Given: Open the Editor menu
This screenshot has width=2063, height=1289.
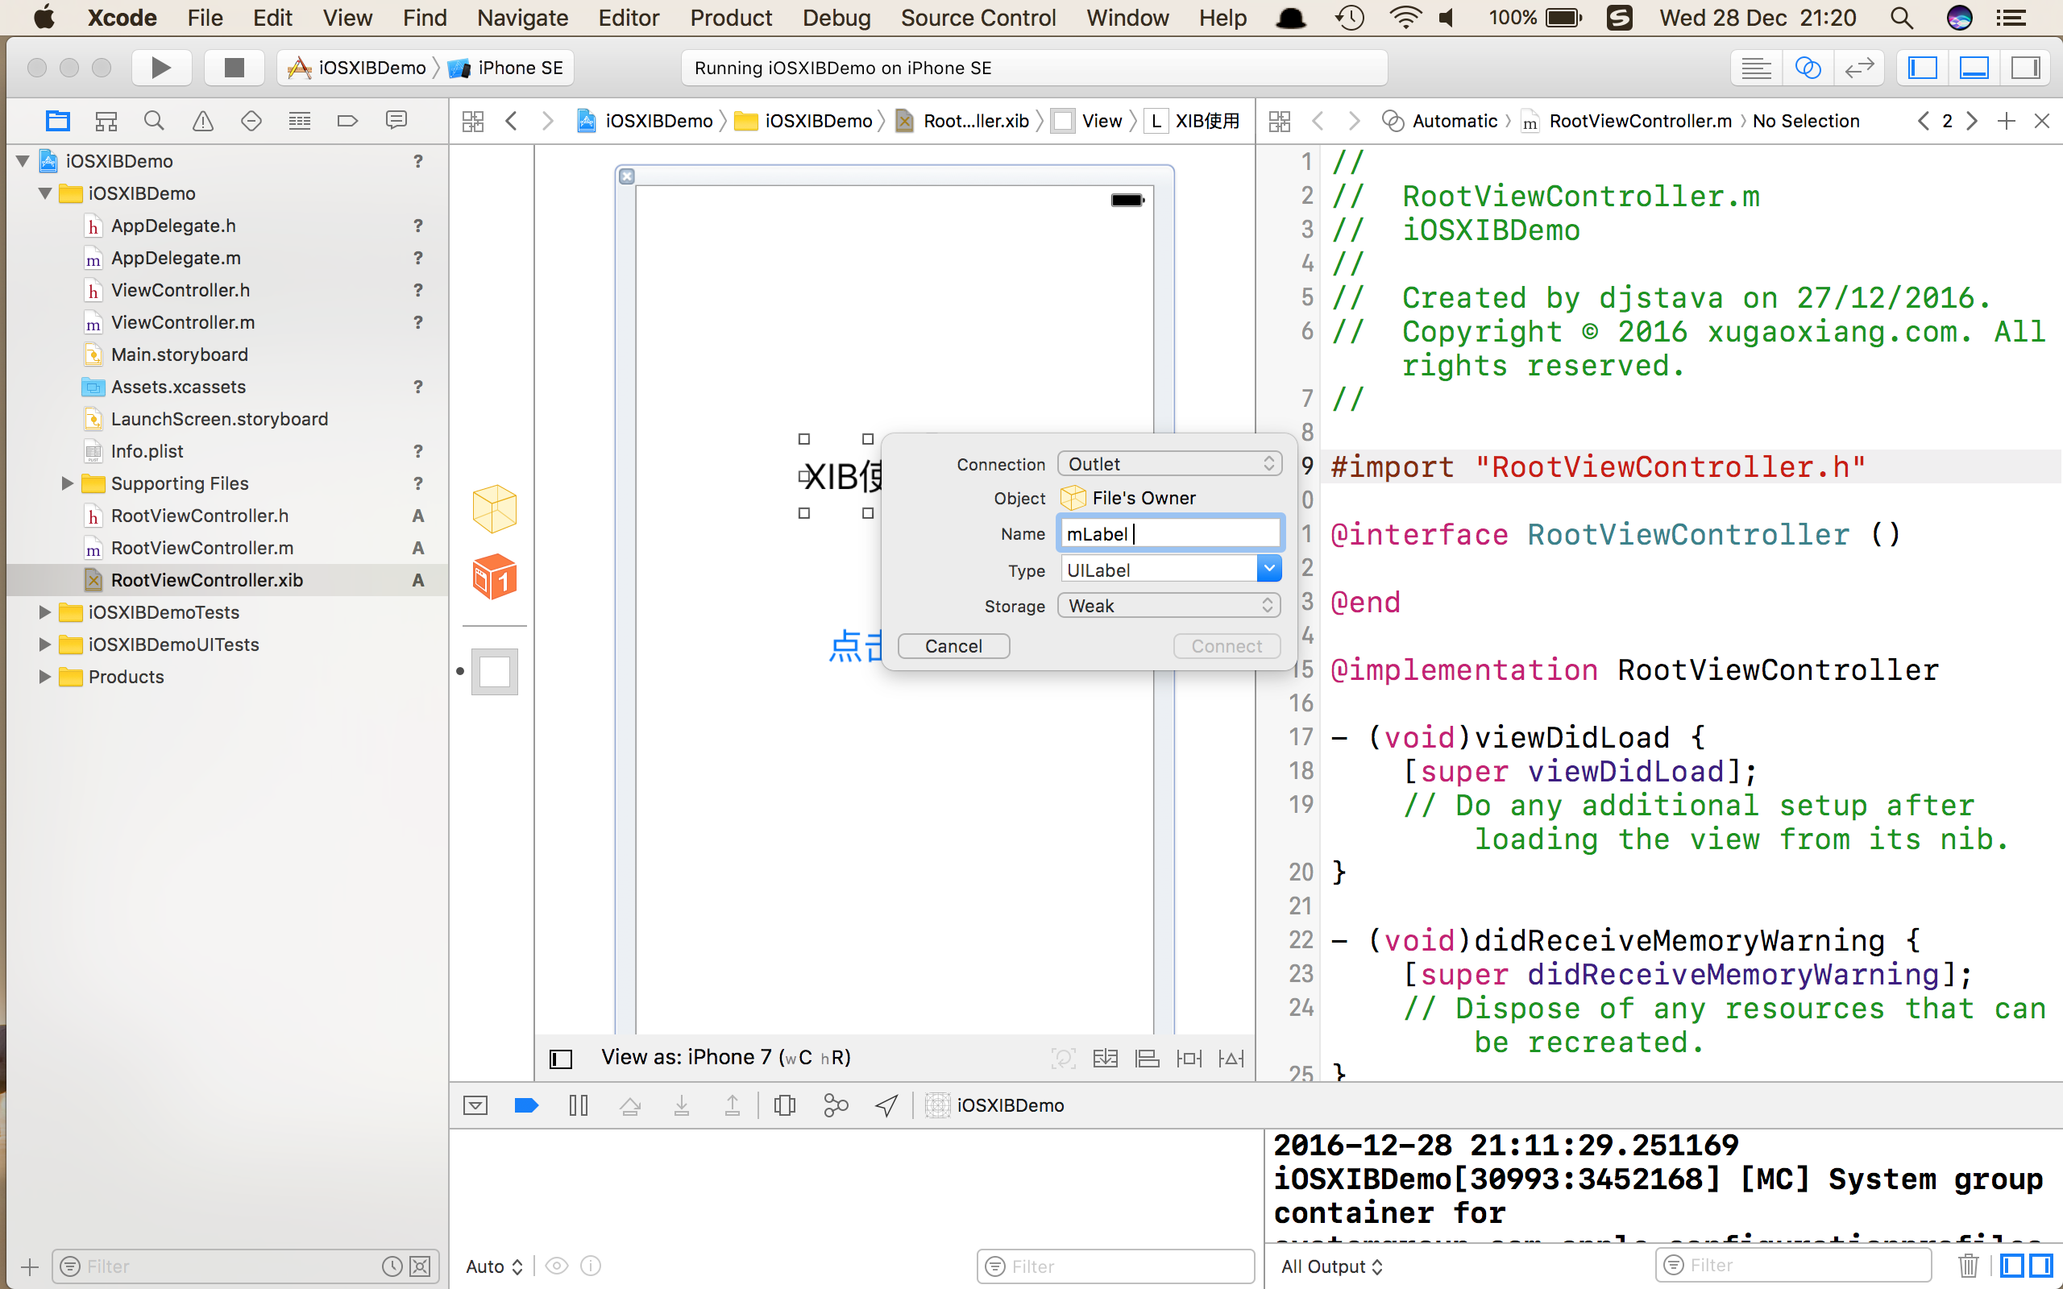Looking at the screenshot, I should pyautogui.click(x=629, y=18).
